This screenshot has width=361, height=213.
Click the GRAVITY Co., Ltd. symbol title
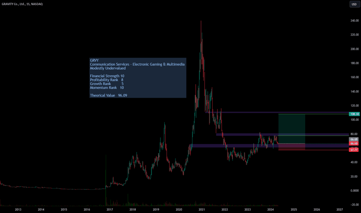[22, 4]
